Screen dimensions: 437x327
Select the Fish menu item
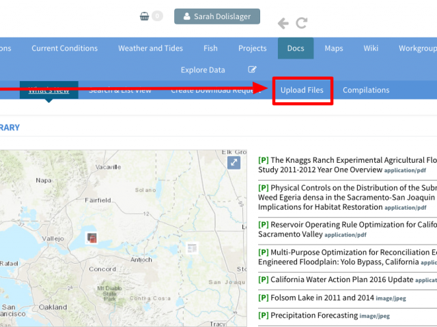(210, 48)
